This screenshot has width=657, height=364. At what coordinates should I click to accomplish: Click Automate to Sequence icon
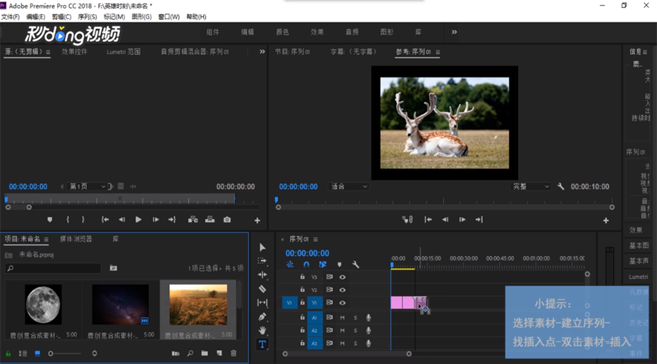176,353
